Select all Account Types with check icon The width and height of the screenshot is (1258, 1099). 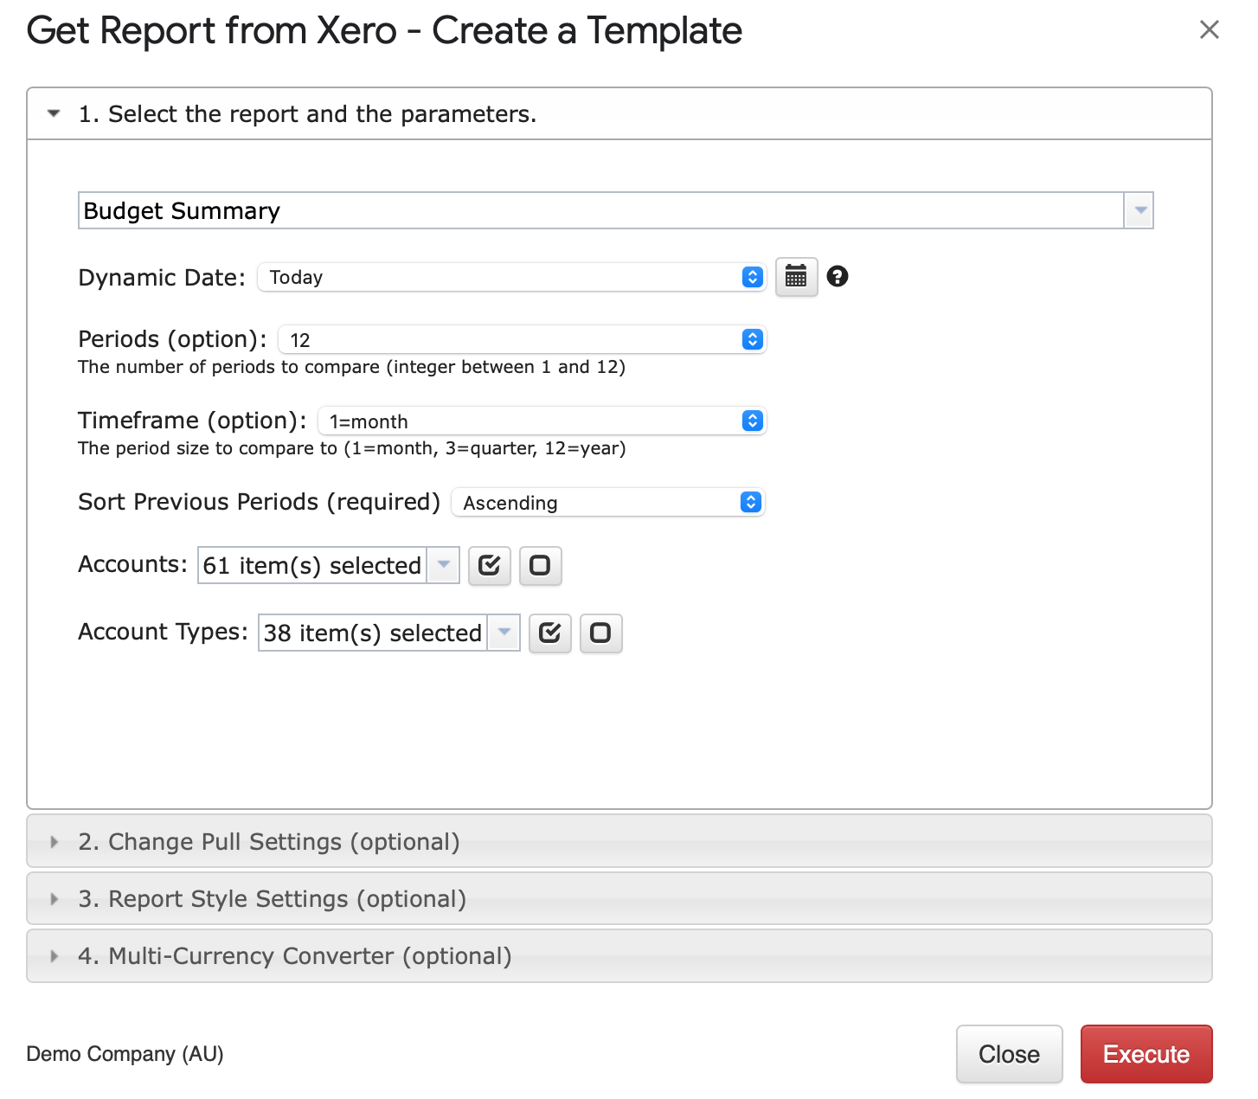tap(550, 633)
